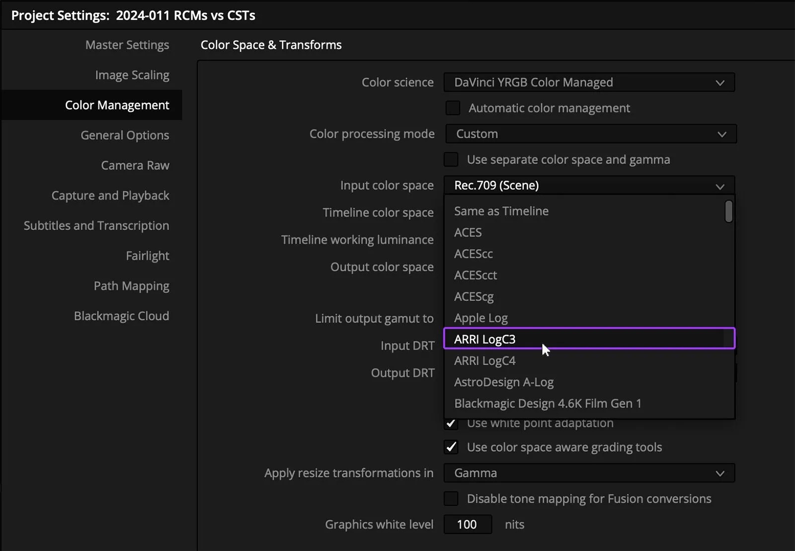
Task: Open Apply resize transformations in dropdown
Action: pos(589,473)
